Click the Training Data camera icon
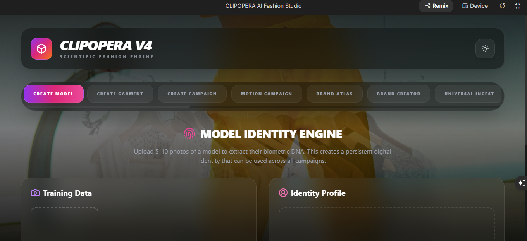This screenshot has width=527, height=241. [x=35, y=193]
